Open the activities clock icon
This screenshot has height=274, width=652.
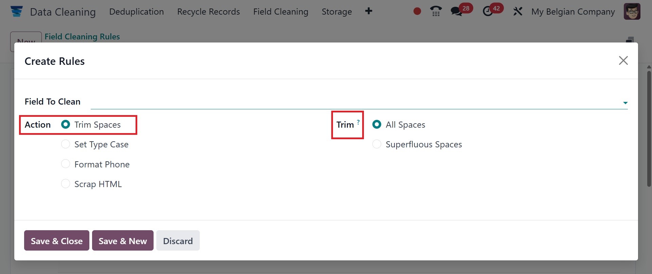coord(488,12)
